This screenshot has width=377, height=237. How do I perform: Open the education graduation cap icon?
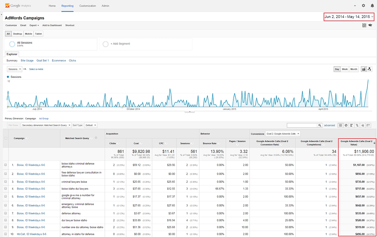click(x=370, y=25)
